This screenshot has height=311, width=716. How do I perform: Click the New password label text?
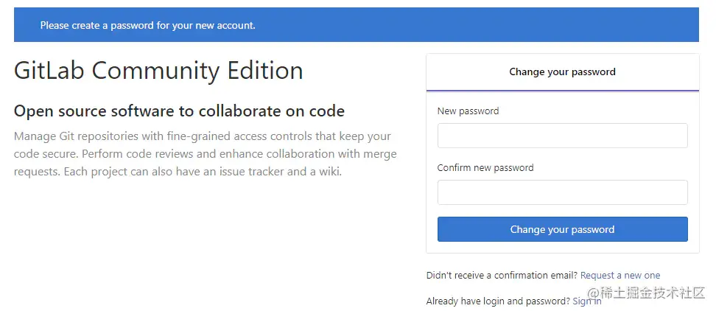click(x=468, y=111)
